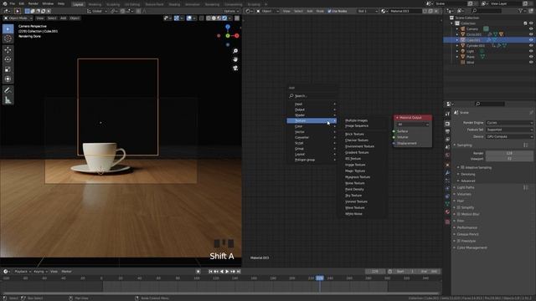Open the Shader submenu in Add menu
536x301 pixels.
point(312,115)
